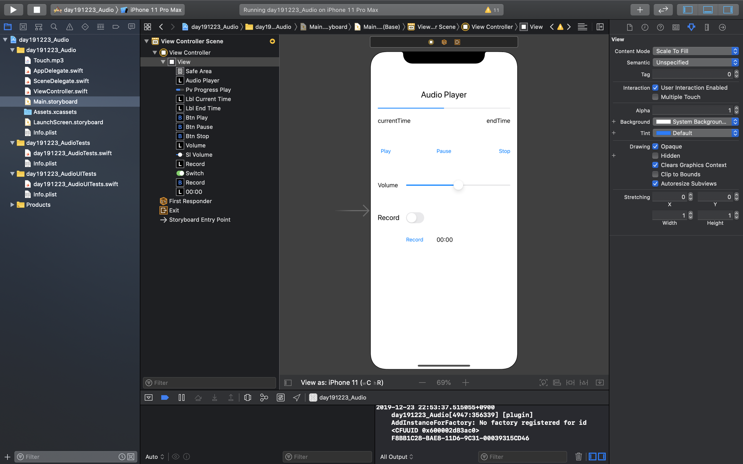
Task: Open the Issue navigator warning icon
Action: pyautogui.click(x=70, y=27)
